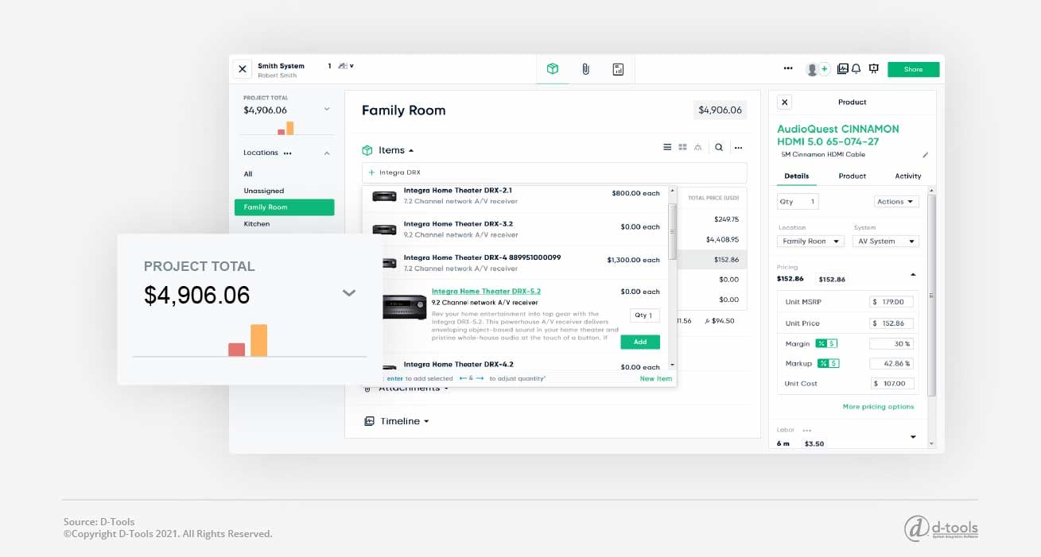1041x557 pixels.
Task: Open items search magnifier
Action: pos(719,147)
